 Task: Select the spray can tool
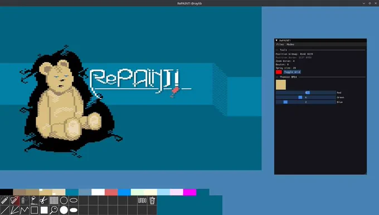[24, 200]
